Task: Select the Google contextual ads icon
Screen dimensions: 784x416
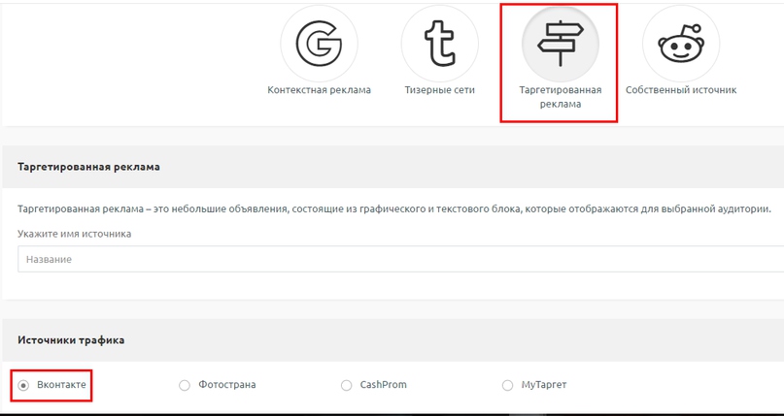Action: 319,44
